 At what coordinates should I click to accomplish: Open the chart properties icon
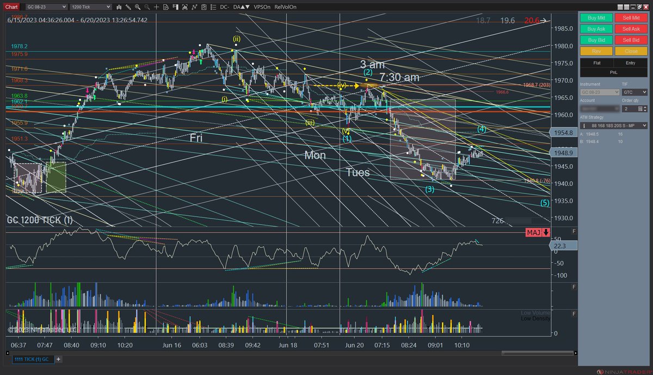(x=204, y=7)
